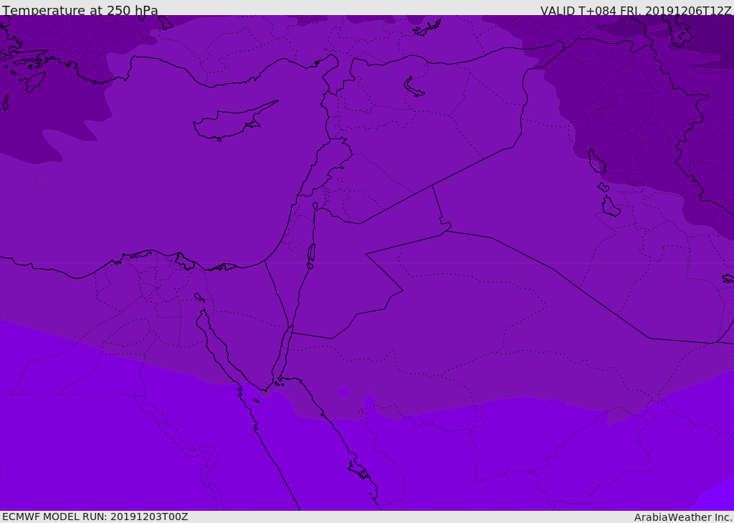Click 'ECMWF MODEL RUN: 20191203T00Z' footer text

pos(95,517)
